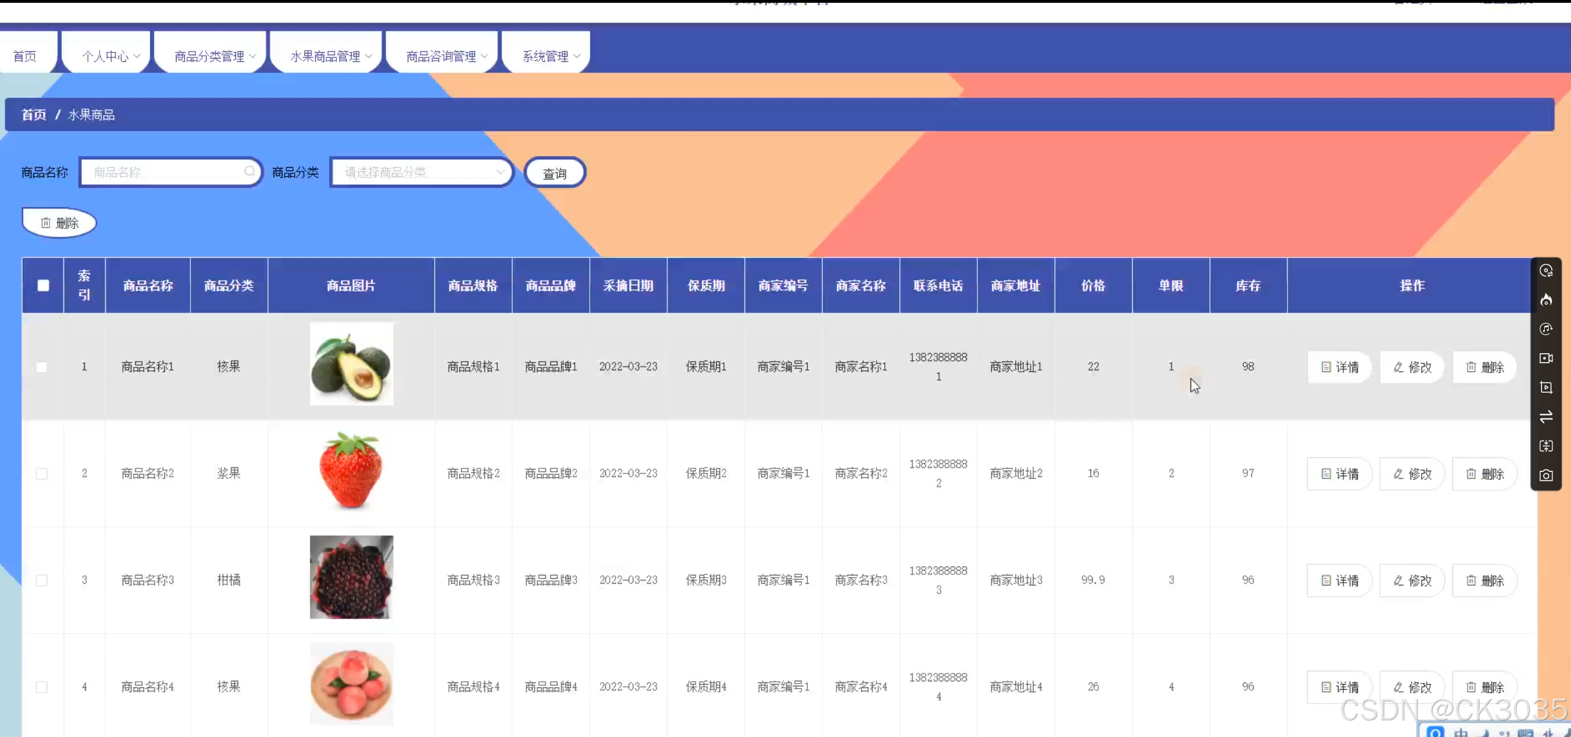Check the checkbox for row 3

pyautogui.click(x=41, y=580)
